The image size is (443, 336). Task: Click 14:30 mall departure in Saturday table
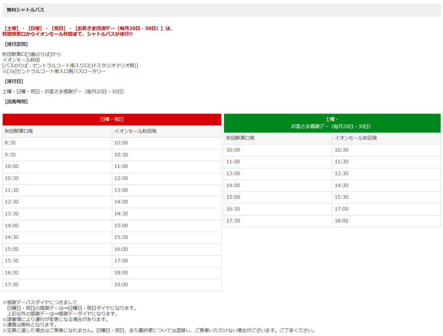(x=342, y=186)
